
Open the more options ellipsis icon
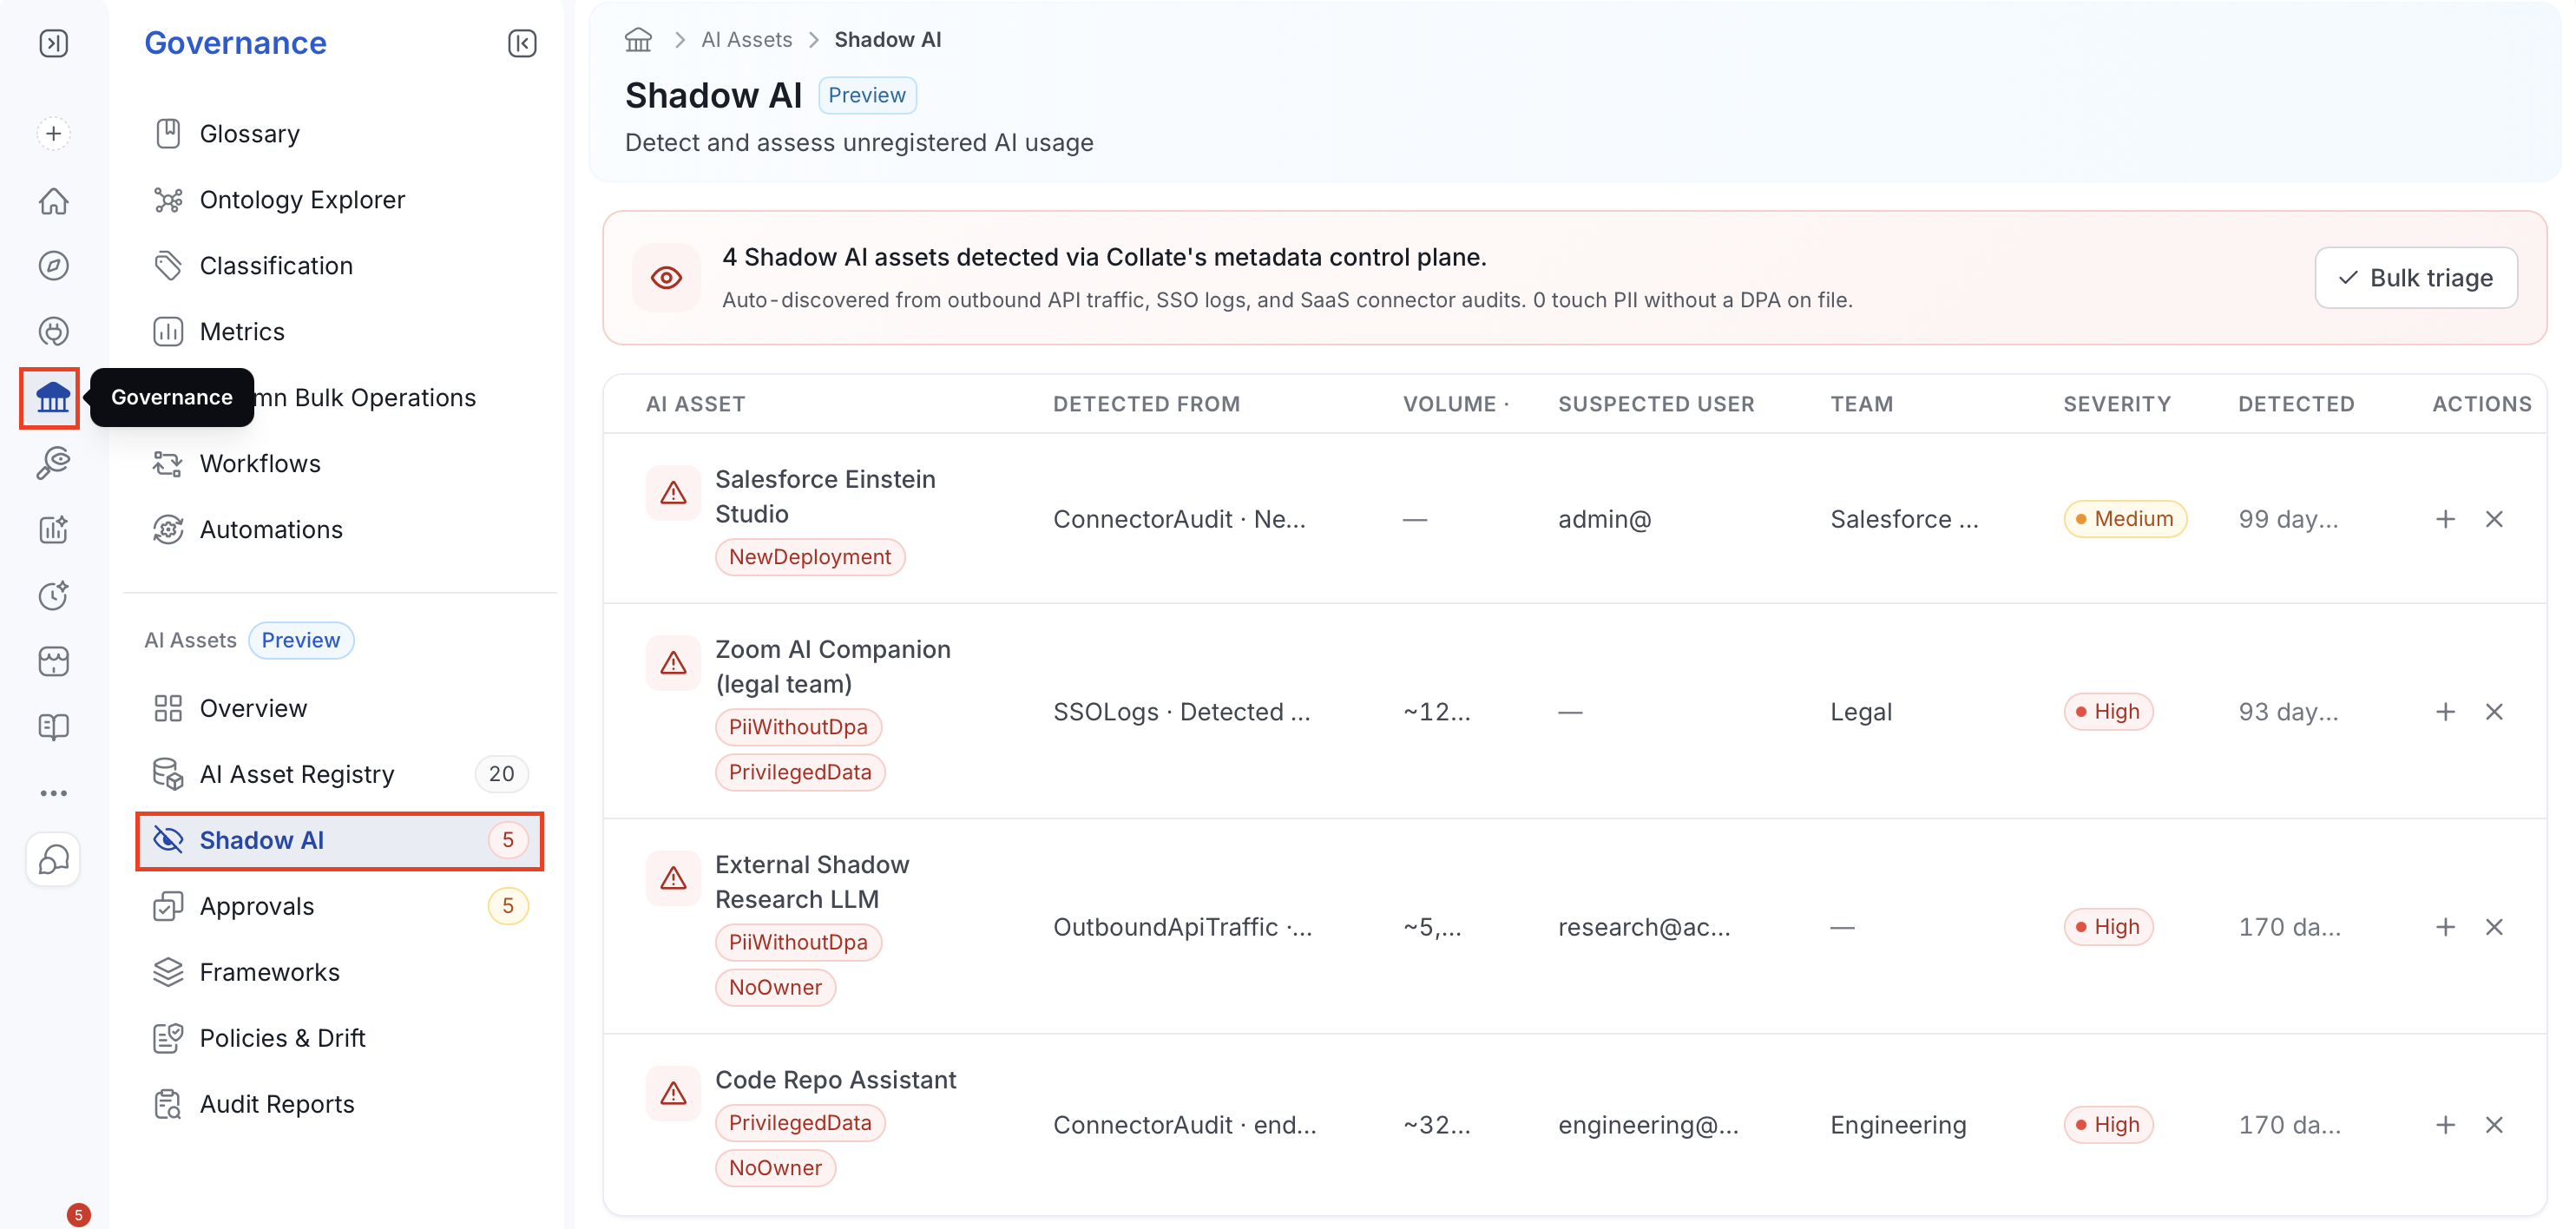[x=54, y=793]
